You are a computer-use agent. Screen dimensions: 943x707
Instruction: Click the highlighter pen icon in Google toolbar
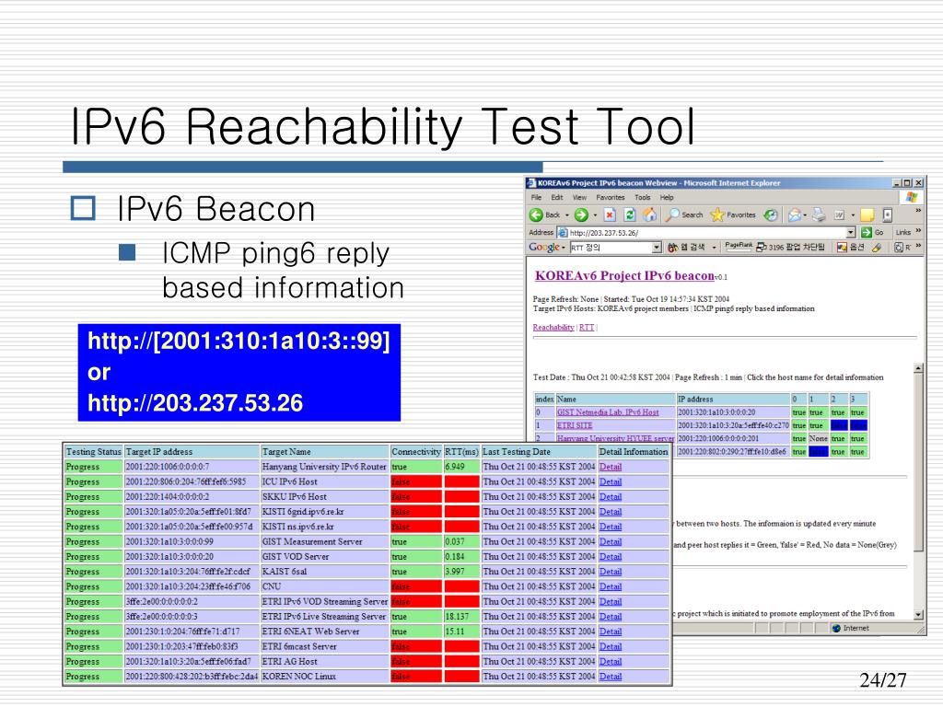[877, 247]
